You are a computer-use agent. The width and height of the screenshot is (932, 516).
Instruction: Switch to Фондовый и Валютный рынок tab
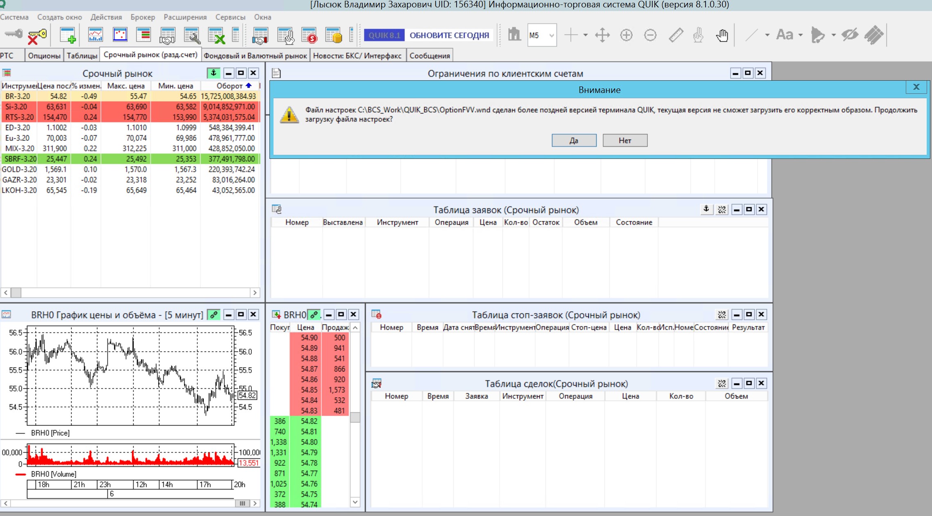coord(255,56)
